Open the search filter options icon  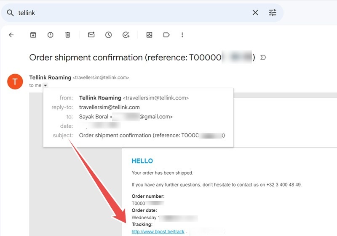click(x=273, y=13)
